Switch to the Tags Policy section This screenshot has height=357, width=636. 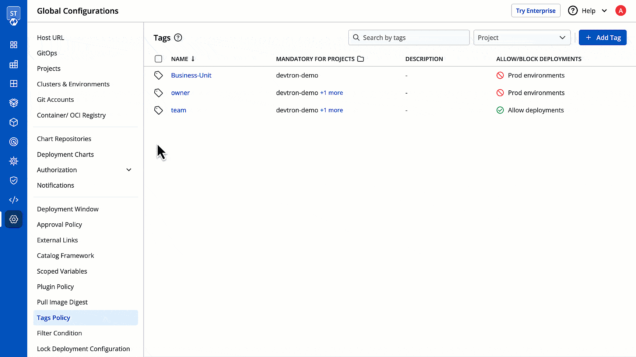point(53,317)
